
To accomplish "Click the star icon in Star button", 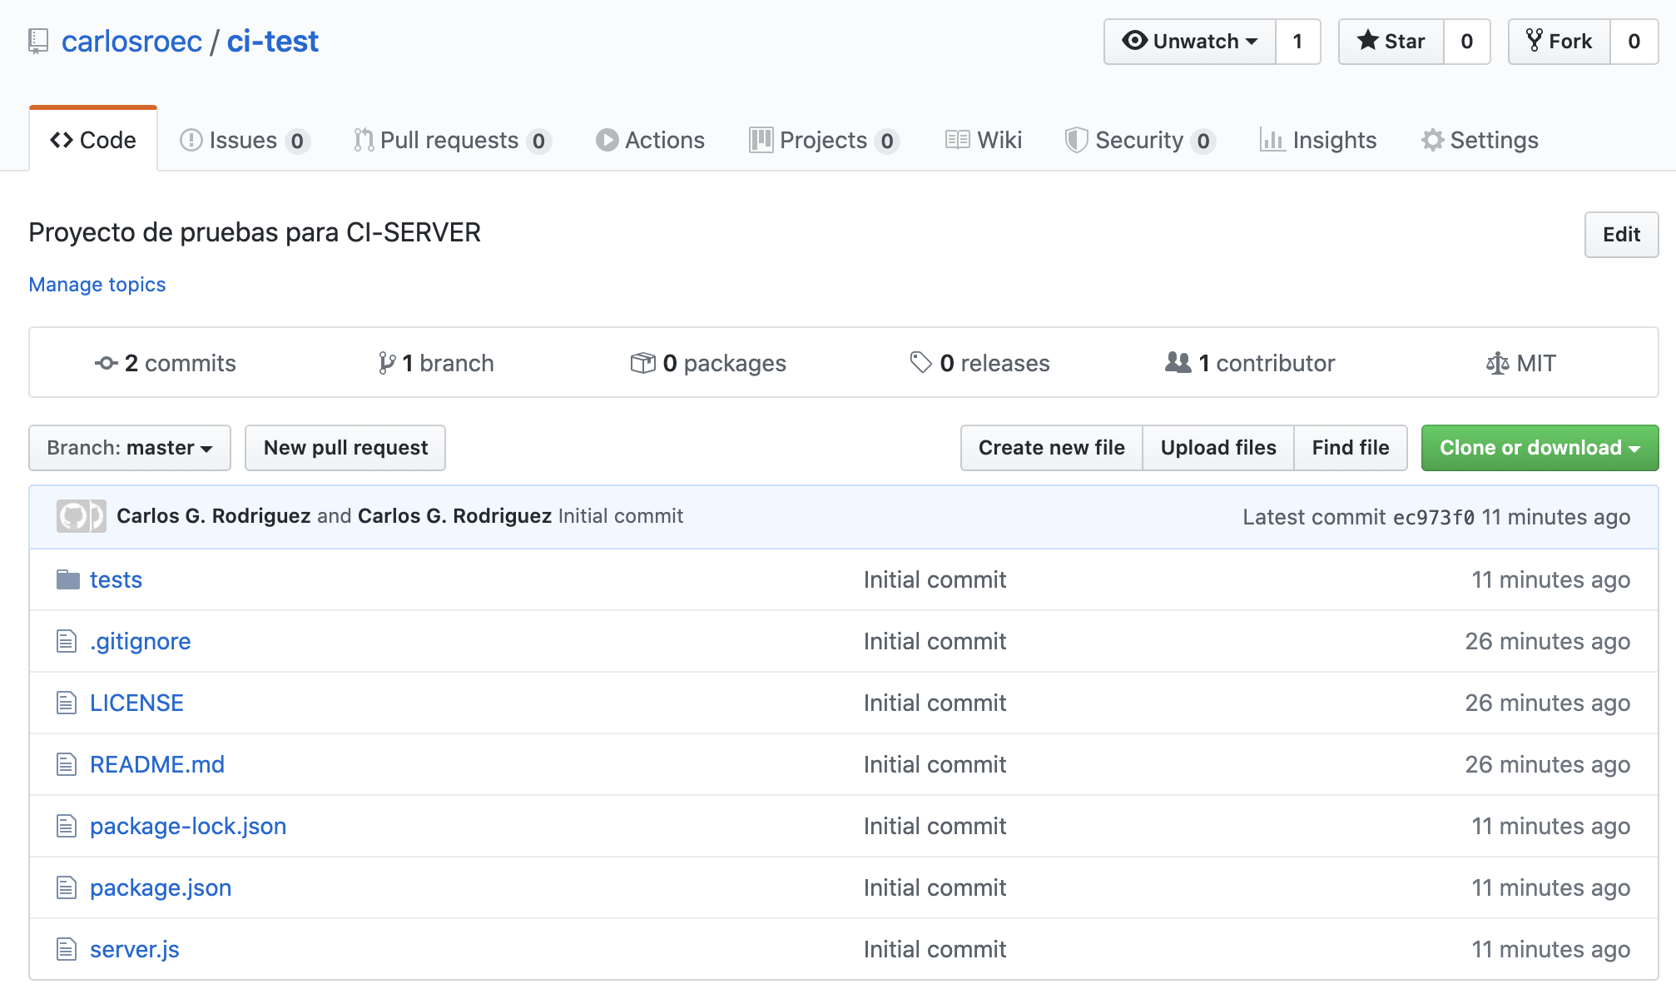I will click(1368, 40).
